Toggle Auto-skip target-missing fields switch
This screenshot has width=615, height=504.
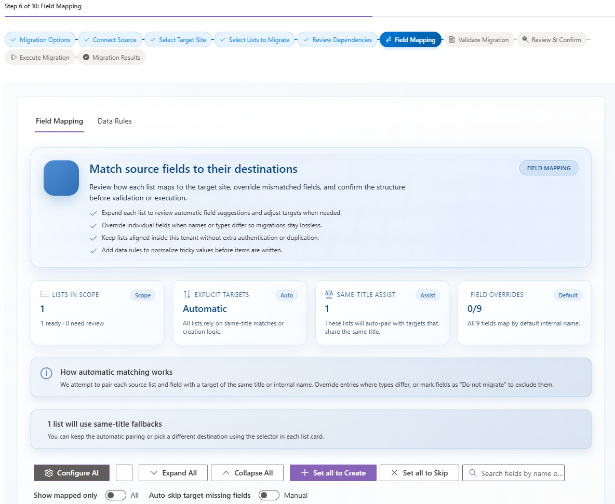pos(269,495)
